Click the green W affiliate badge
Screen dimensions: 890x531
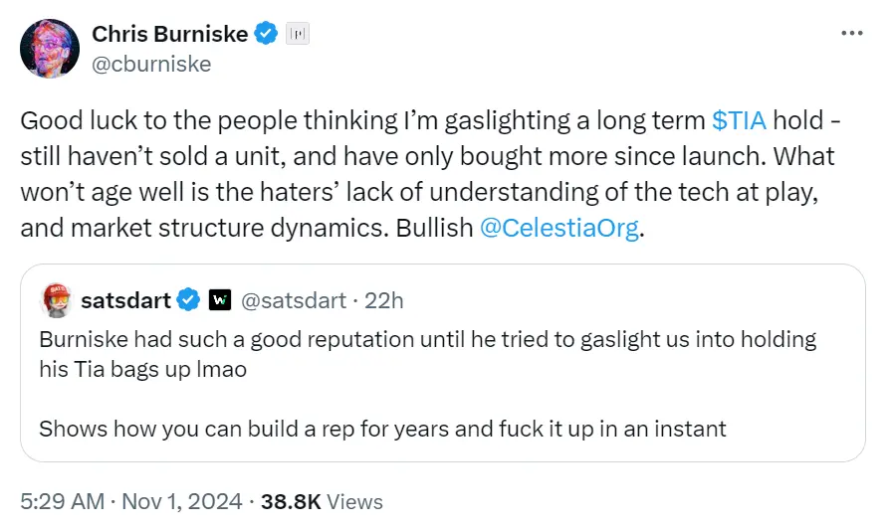[x=221, y=299]
